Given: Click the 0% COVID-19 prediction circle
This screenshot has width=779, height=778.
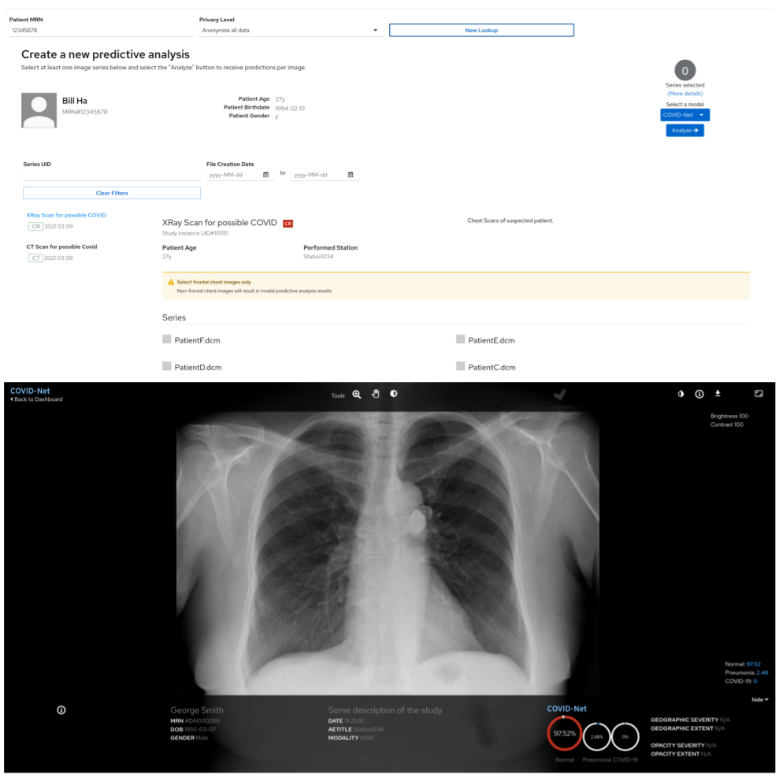Looking at the screenshot, I should [x=625, y=737].
